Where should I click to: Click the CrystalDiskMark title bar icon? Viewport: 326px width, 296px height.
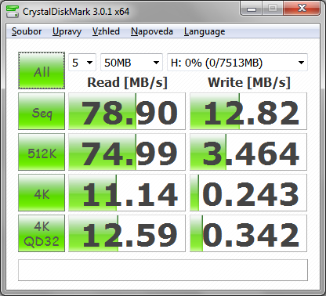tap(13, 11)
